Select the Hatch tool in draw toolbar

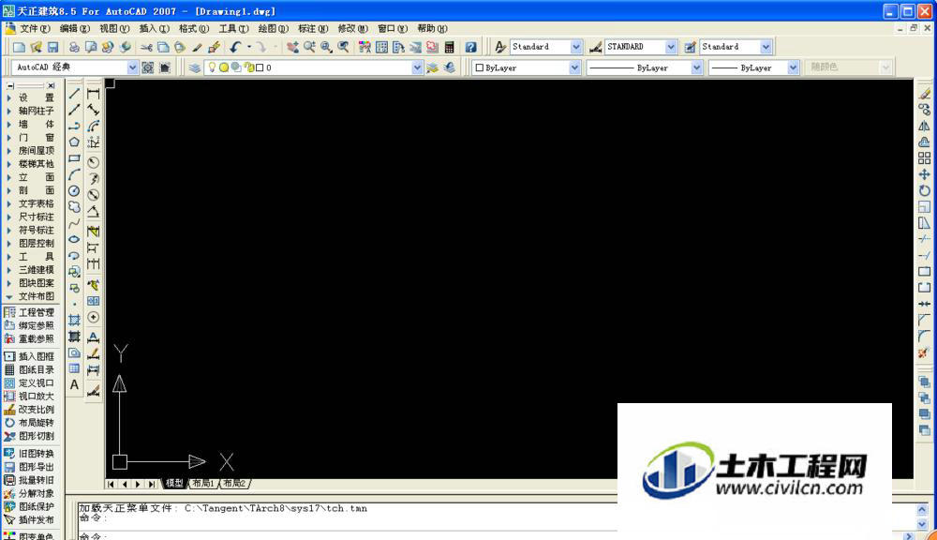pos(74,320)
